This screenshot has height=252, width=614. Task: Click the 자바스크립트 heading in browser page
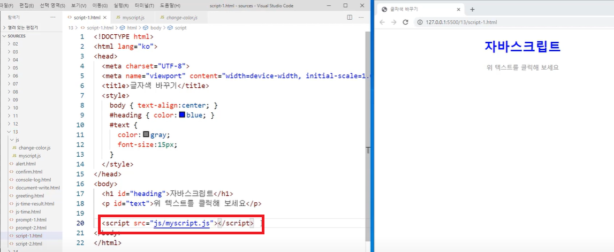(522, 46)
